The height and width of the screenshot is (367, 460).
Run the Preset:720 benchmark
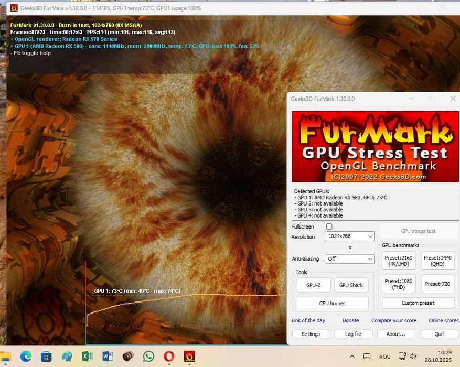437,284
